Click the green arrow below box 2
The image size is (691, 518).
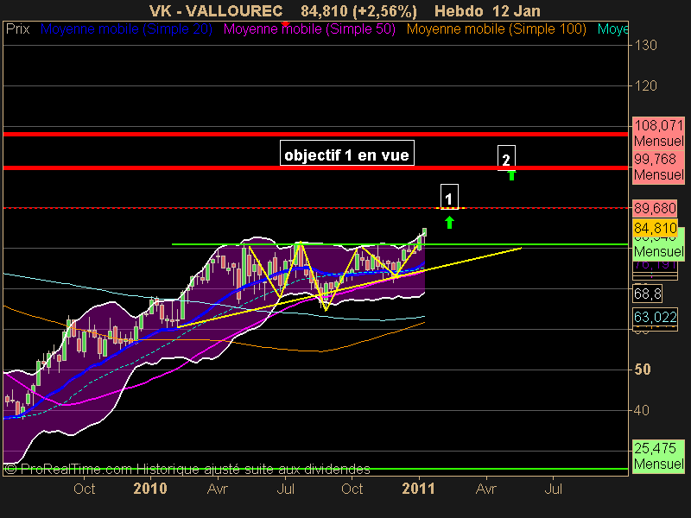(x=511, y=175)
